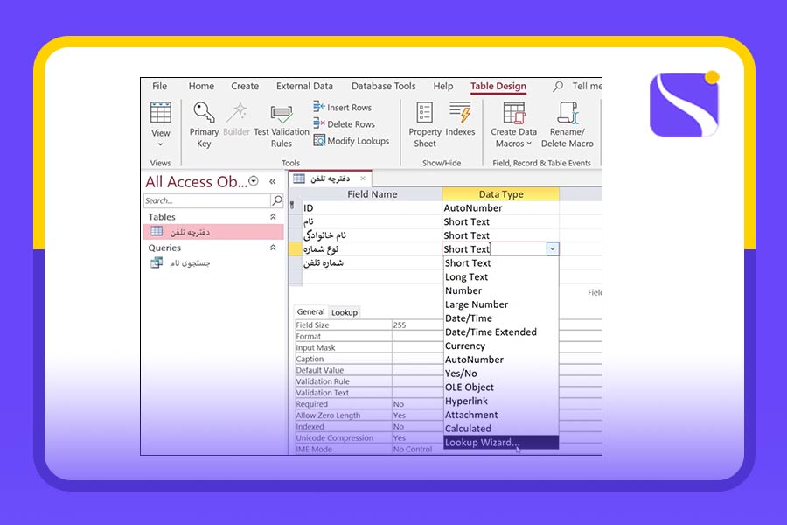Click the دفترچه تلفن document tab
The width and height of the screenshot is (787, 525).
[x=330, y=178]
